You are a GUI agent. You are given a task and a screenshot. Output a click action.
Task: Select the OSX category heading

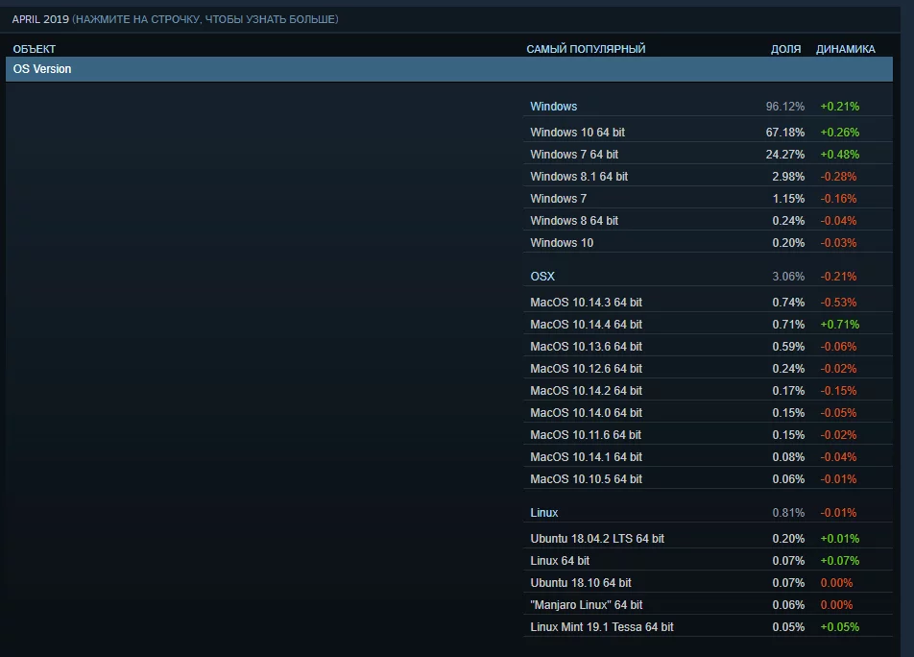(542, 277)
